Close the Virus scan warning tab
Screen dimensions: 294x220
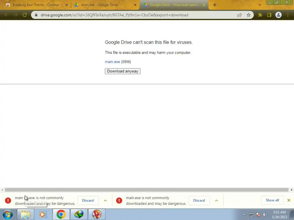204,5
